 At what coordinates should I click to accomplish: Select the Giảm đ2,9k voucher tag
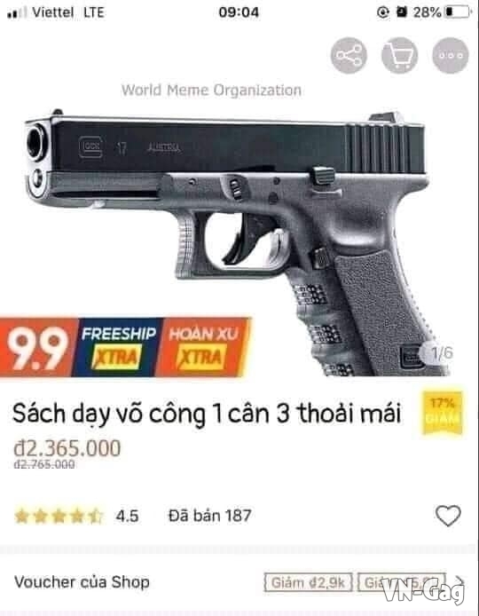[308, 582]
